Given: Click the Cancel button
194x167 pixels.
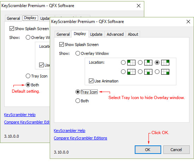Looking at the screenshot, I should point(176,150).
